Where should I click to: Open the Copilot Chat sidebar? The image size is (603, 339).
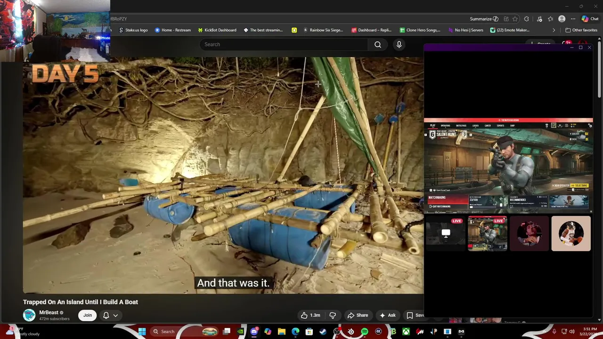click(x=590, y=19)
